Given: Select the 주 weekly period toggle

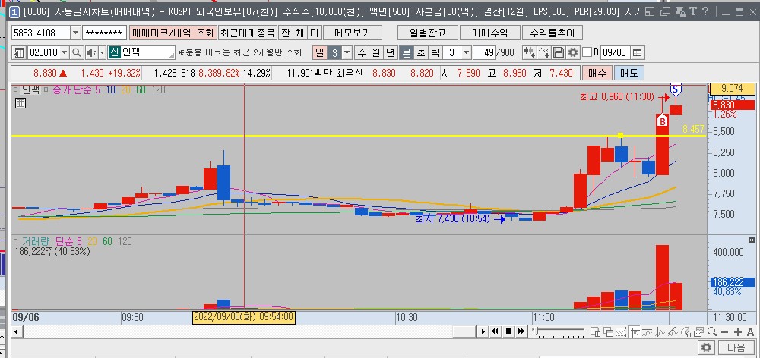Looking at the screenshot, I should click(x=362, y=52).
